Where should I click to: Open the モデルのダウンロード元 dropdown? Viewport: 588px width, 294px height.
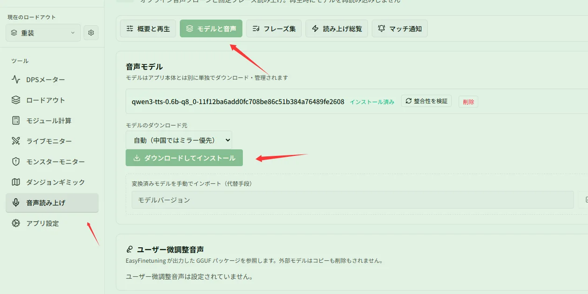click(179, 140)
